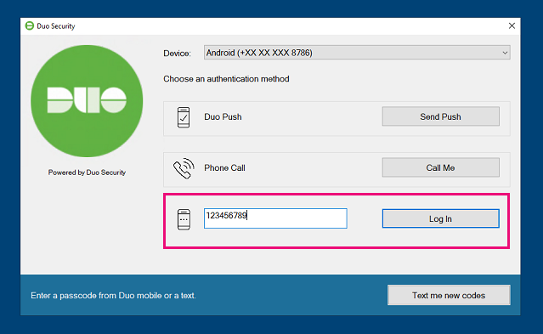Click the Duo Security window title

coord(56,26)
